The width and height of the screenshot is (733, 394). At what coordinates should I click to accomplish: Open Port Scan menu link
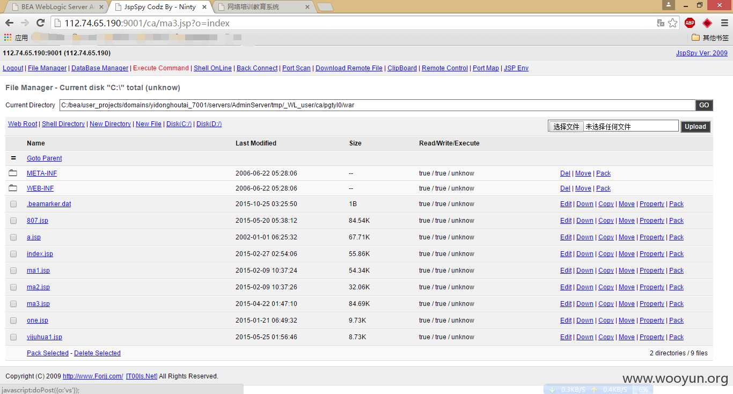coord(296,68)
